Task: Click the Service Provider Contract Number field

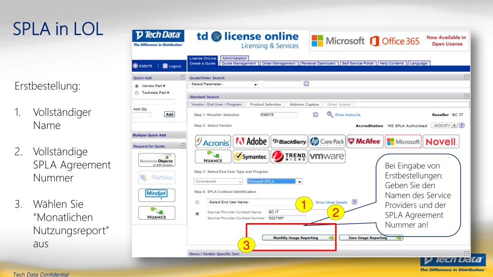Action: [286, 218]
